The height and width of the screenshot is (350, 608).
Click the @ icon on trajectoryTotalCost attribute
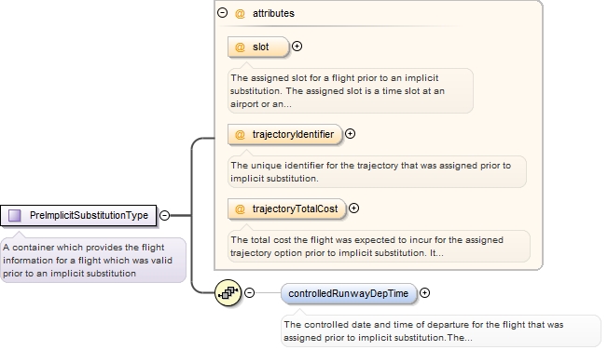[240, 209]
